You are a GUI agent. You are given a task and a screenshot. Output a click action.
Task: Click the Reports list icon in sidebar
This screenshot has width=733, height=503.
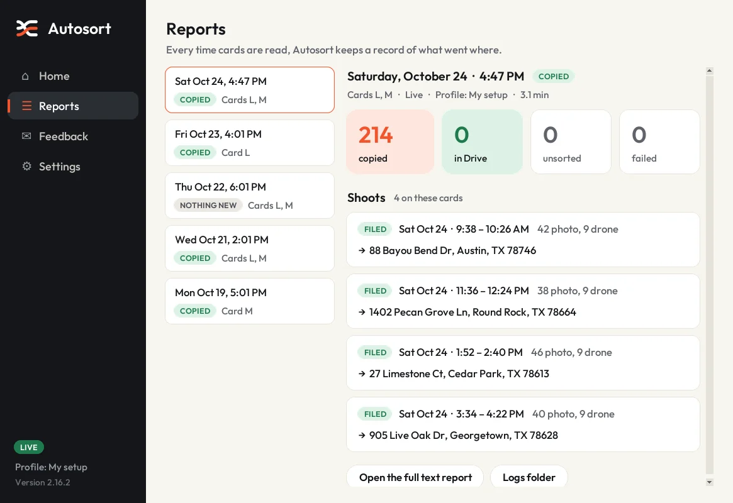tap(26, 106)
